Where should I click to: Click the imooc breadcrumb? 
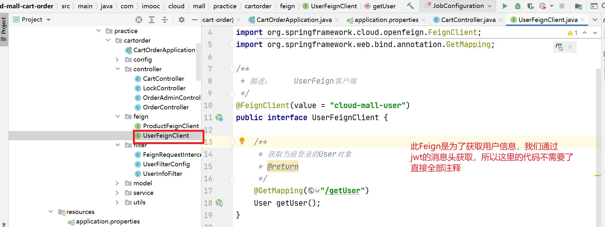[151, 6]
